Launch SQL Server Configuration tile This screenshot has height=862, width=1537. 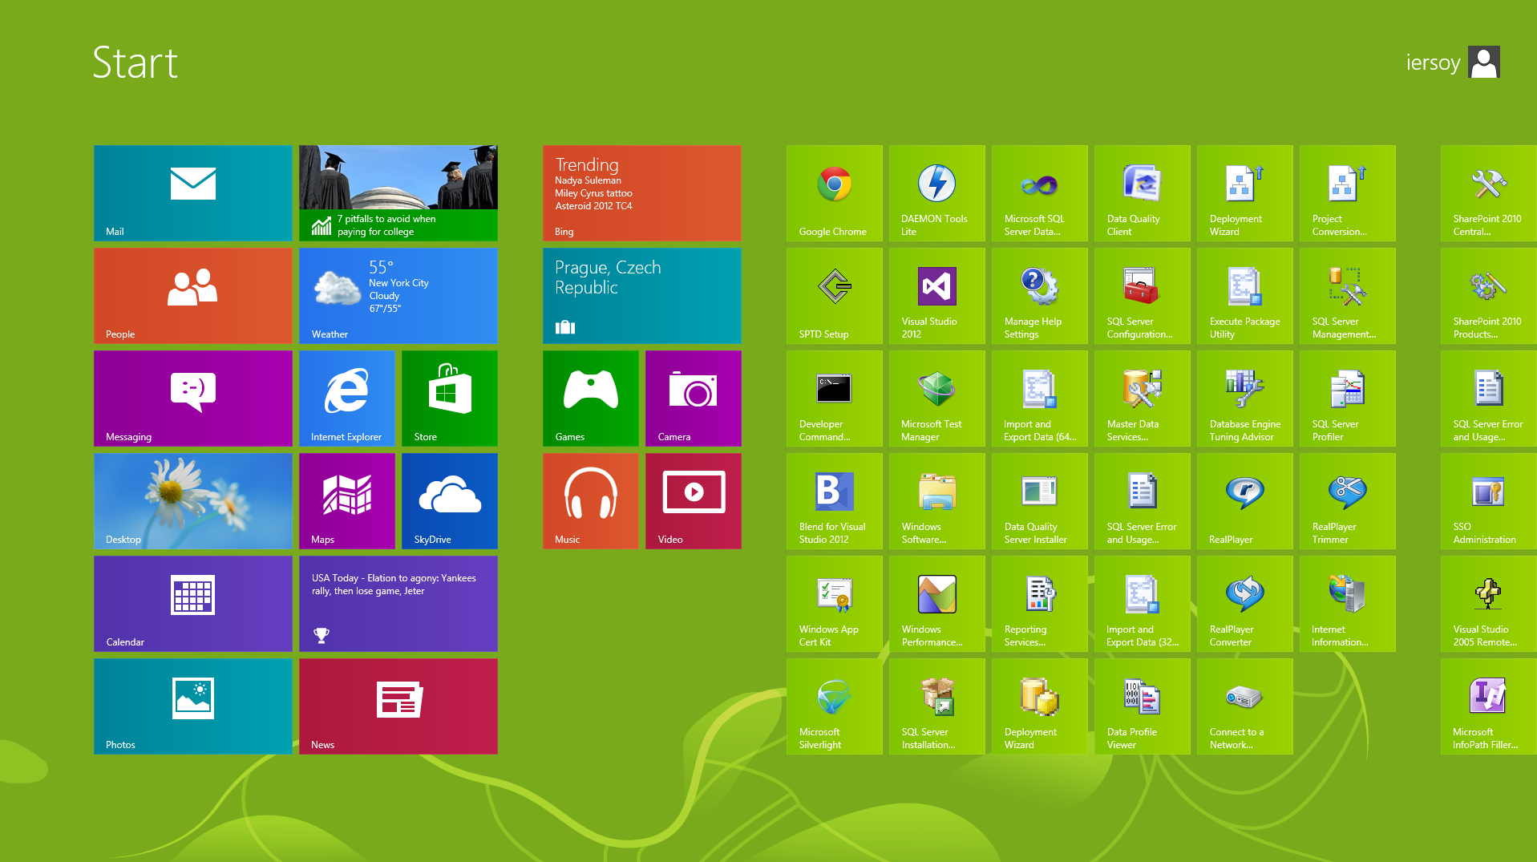tap(1143, 296)
